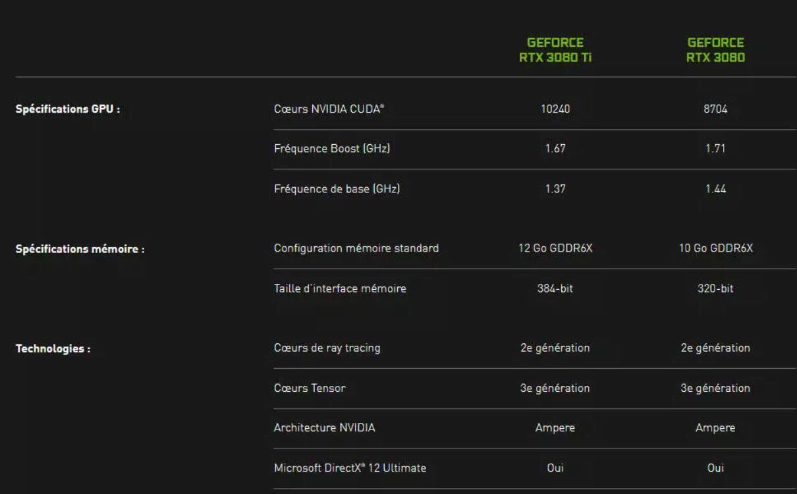This screenshot has height=494, width=797.
Task: Click the 10240 CUDA cores value
Action: click(x=555, y=109)
